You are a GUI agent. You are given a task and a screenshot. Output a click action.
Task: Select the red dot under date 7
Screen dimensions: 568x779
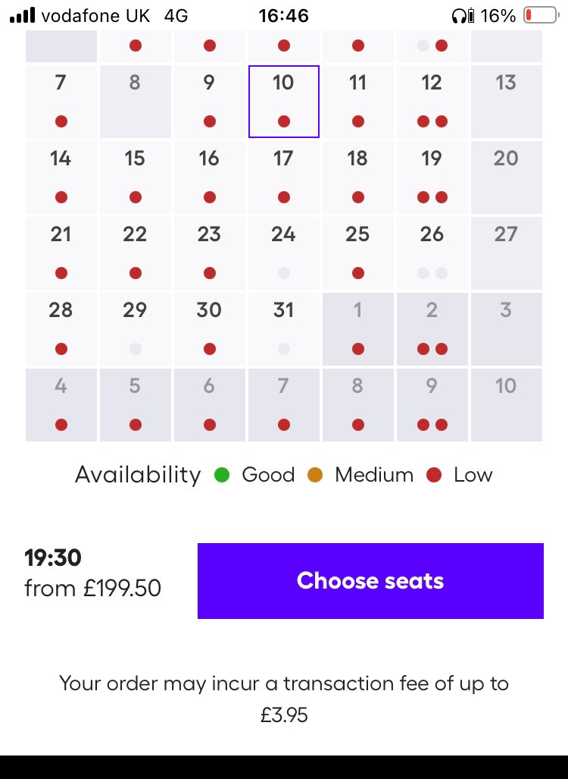(61, 121)
